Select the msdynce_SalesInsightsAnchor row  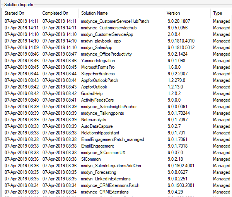tap(117, 107)
